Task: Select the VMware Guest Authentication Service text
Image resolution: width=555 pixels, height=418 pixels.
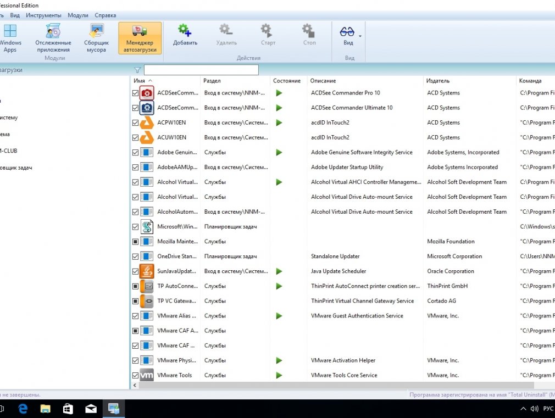Action: coord(357,316)
